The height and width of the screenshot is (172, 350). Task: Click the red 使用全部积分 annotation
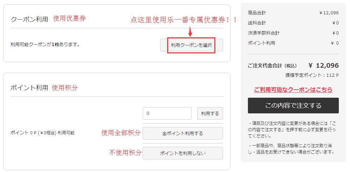tap(121, 133)
